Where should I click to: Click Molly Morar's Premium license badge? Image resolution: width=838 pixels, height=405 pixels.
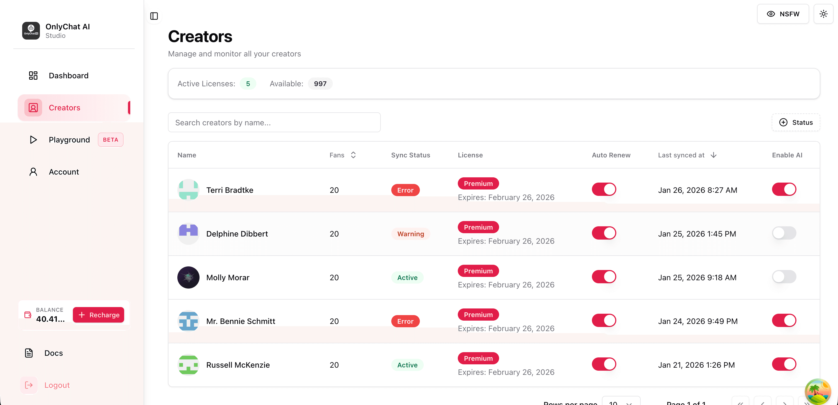click(x=478, y=271)
